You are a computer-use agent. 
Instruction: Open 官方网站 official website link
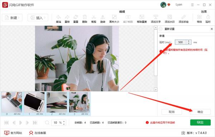pyautogui.click(x=13, y=133)
